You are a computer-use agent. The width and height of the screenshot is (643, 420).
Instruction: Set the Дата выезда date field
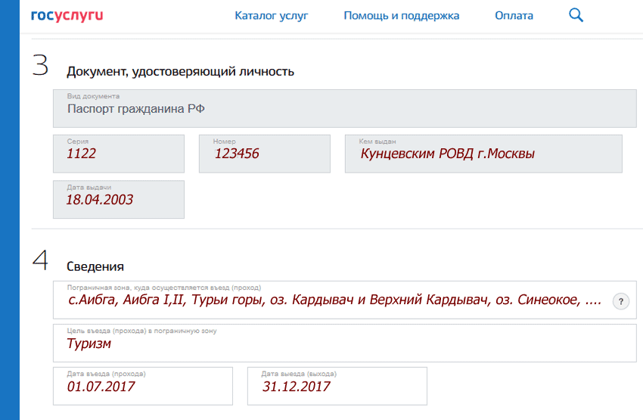(337, 387)
